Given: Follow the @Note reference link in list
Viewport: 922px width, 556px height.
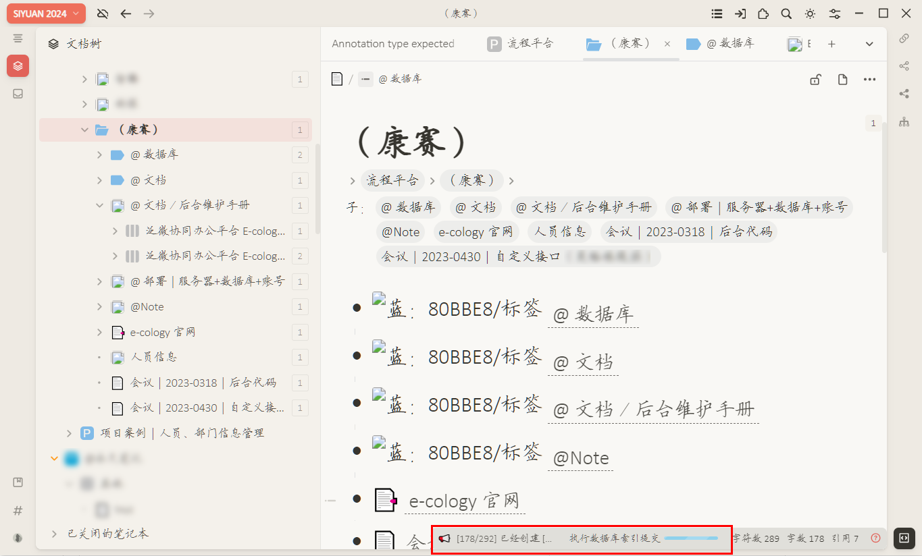Looking at the screenshot, I should pyautogui.click(x=581, y=458).
